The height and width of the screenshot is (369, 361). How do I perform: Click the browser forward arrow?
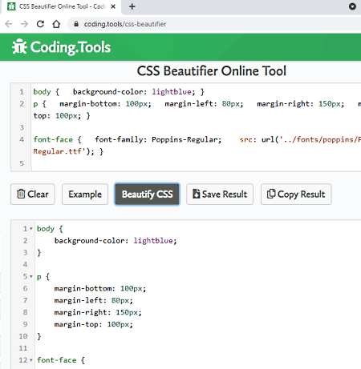24,24
